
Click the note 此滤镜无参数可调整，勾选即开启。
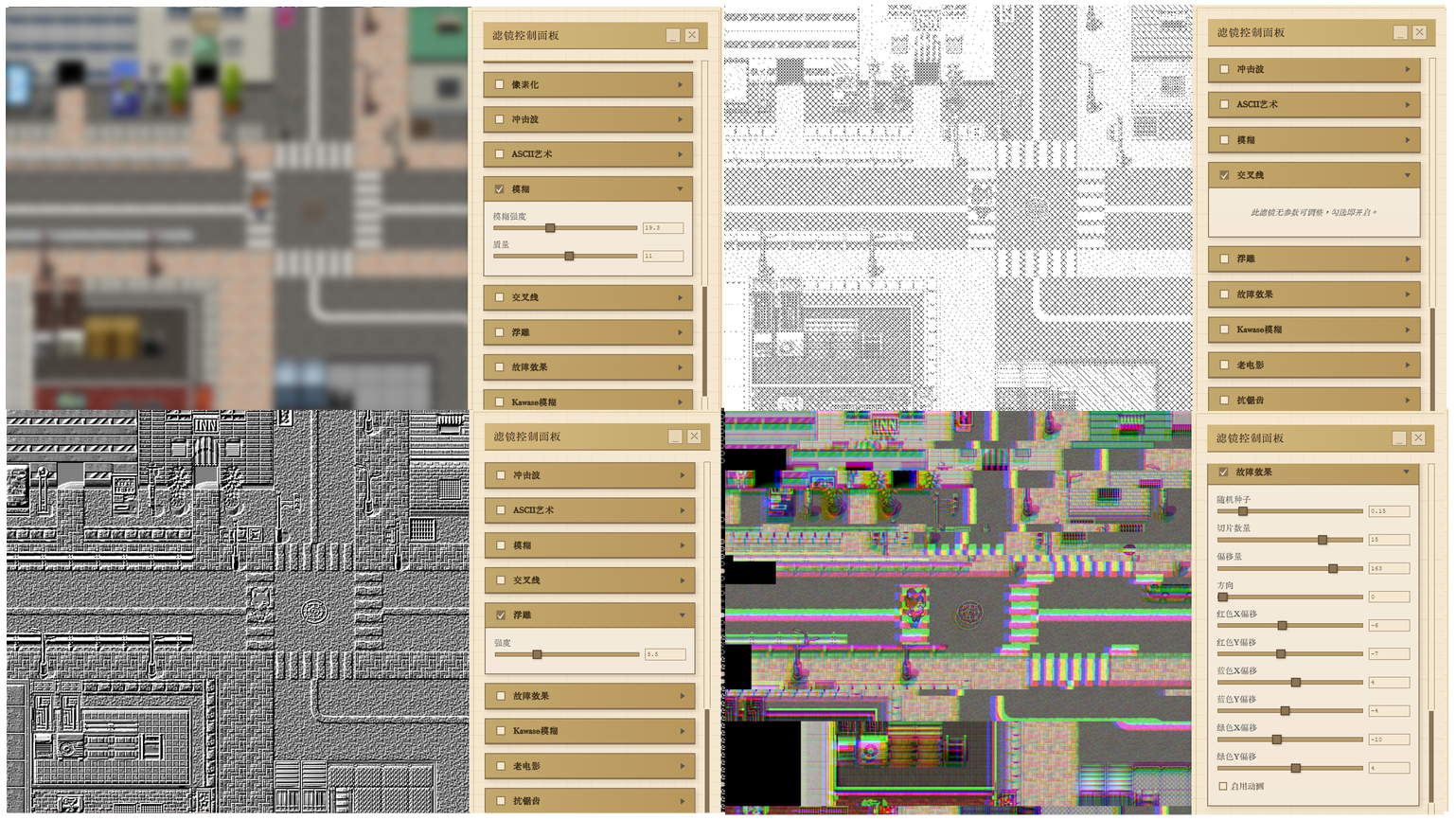(1314, 212)
